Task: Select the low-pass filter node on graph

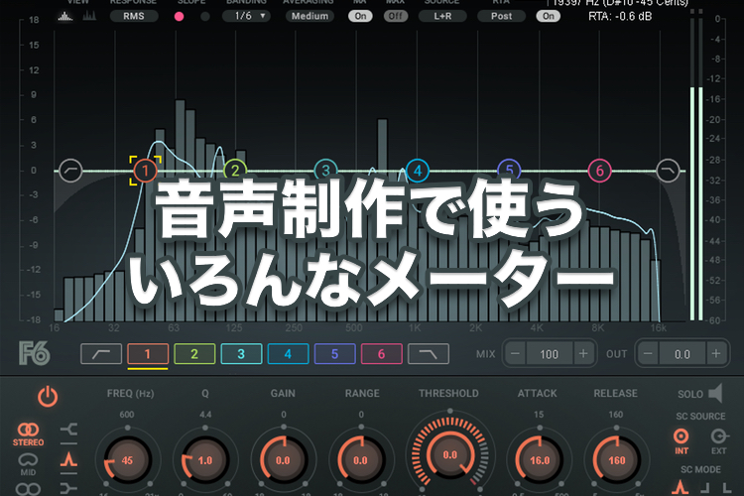Action: 668,171
